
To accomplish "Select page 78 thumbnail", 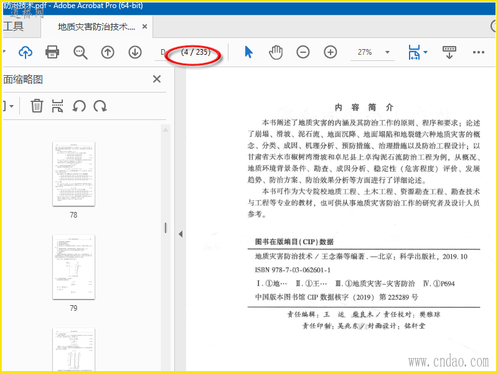I will point(73,174).
